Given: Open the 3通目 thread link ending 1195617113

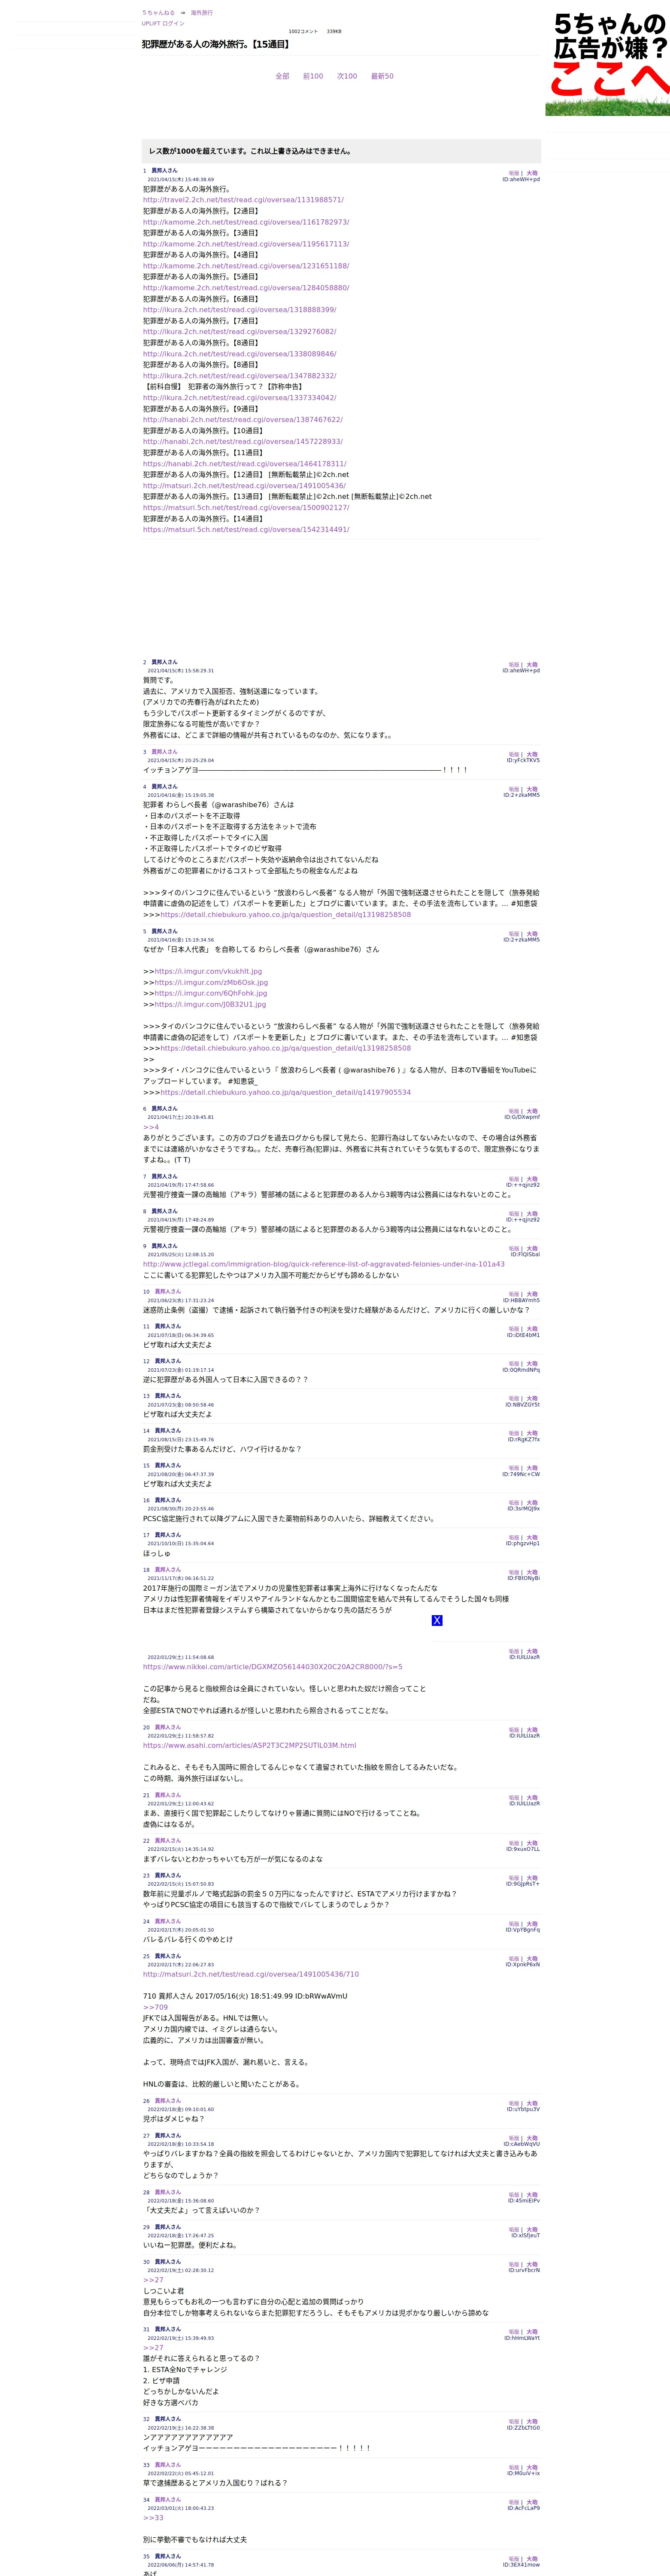Looking at the screenshot, I should coord(246,244).
